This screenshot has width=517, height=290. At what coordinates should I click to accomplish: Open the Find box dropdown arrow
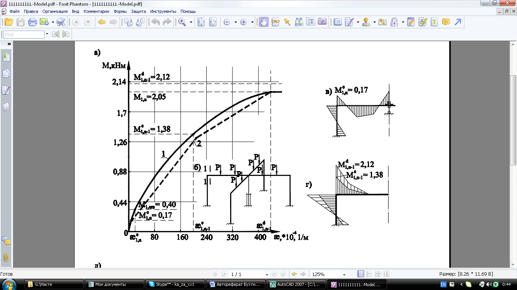coord(47,34)
